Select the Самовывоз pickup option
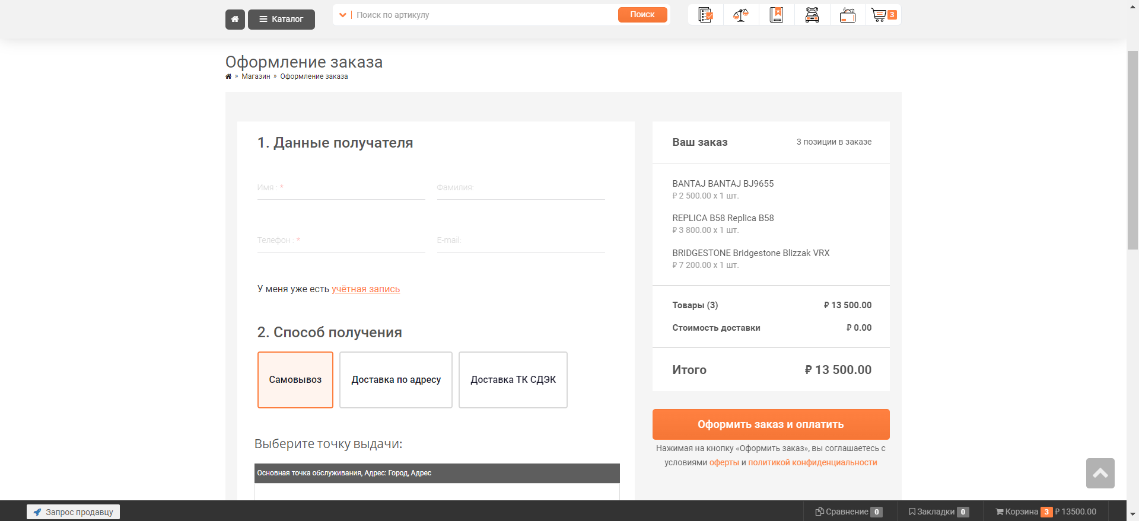Screen dimensions: 1139x521 [295, 380]
